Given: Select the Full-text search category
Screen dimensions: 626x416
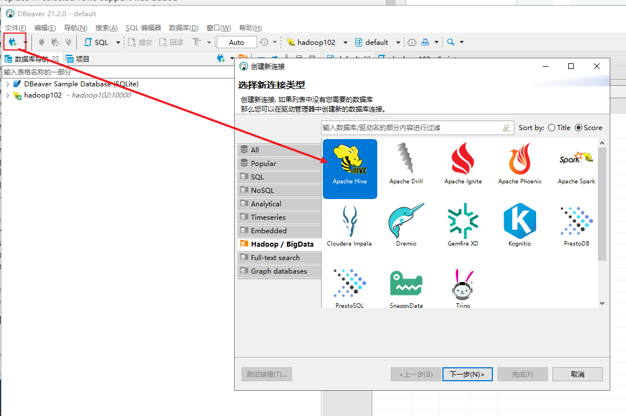Looking at the screenshot, I should point(279,258).
